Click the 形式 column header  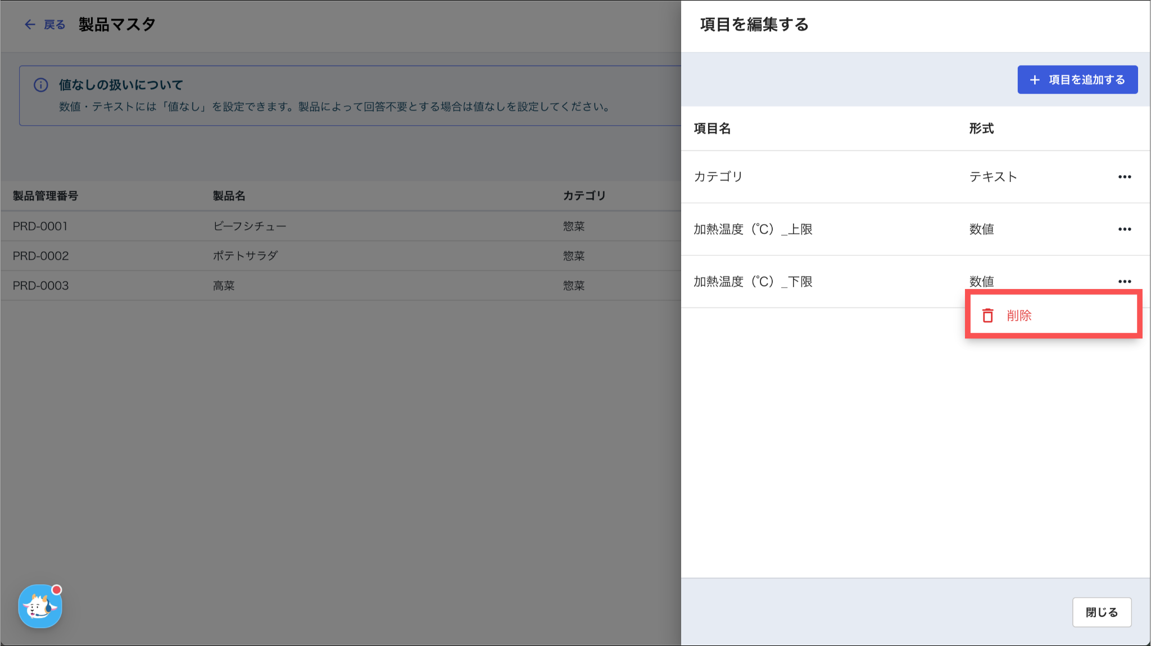[981, 129]
